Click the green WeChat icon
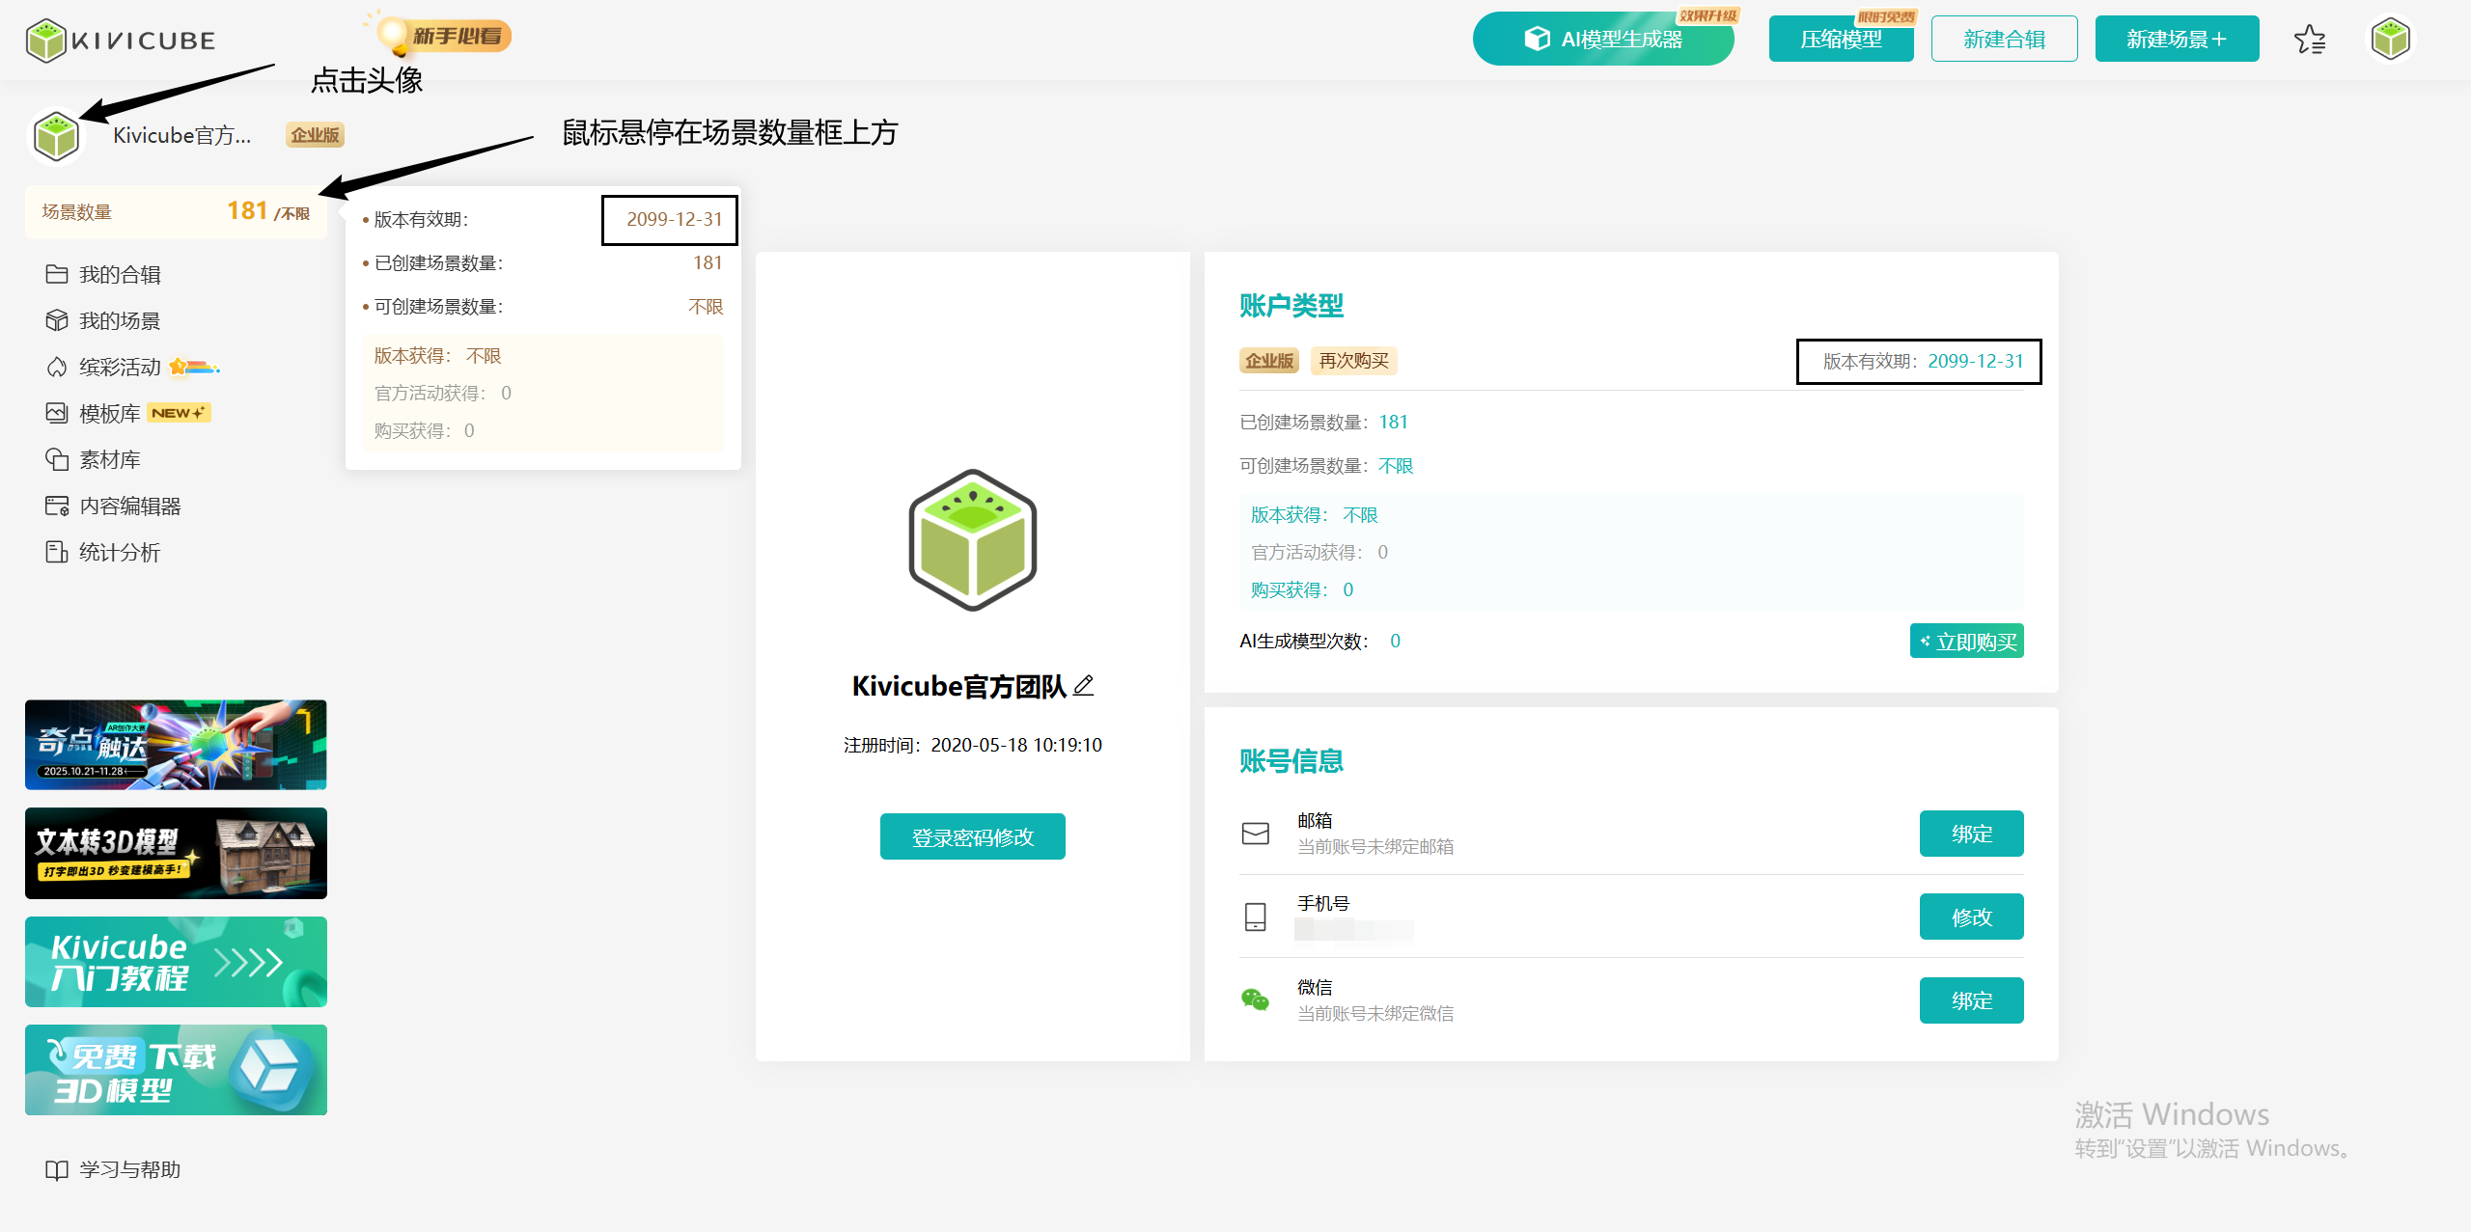Image resolution: width=2471 pixels, height=1232 pixels. tap(1255, 999)
